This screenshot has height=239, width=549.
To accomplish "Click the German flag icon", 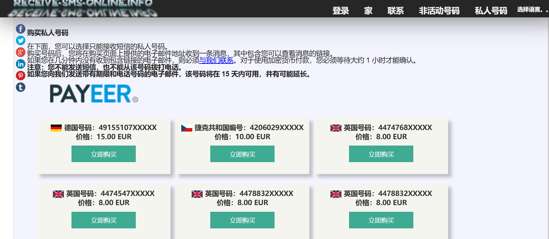I will point(56,128).
